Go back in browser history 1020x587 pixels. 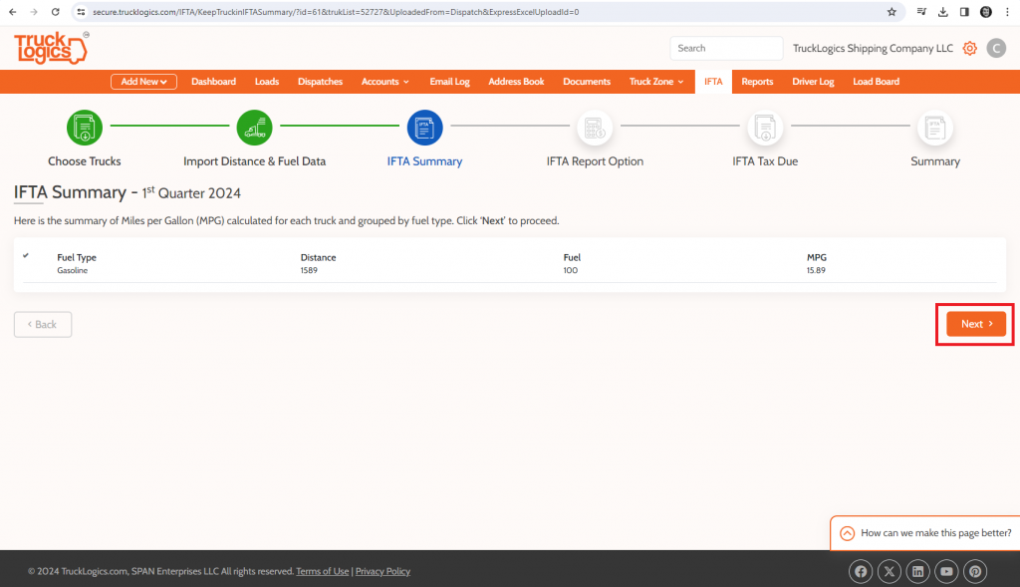tap(12, 12)
